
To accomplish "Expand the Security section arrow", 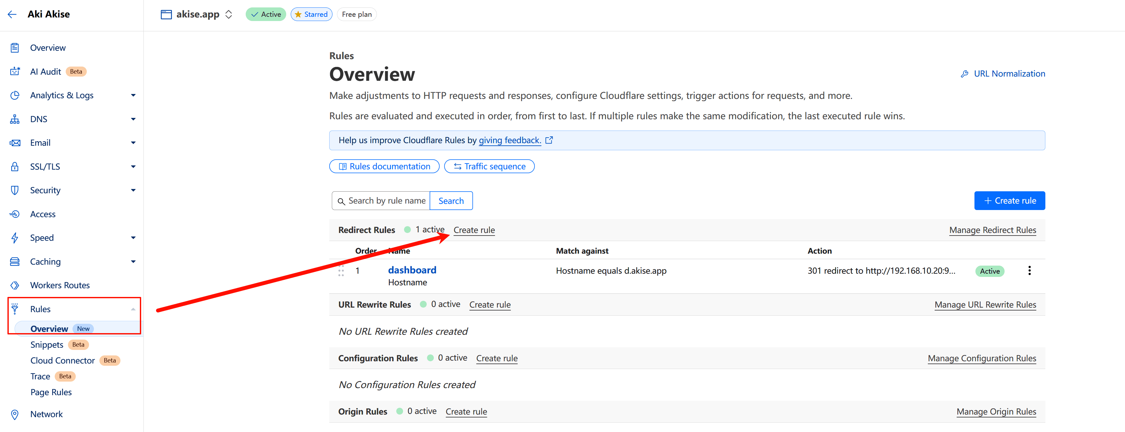I will click(x=133, y=190).
